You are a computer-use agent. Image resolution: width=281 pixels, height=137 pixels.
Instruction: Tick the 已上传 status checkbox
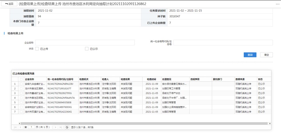click(37, 49)
